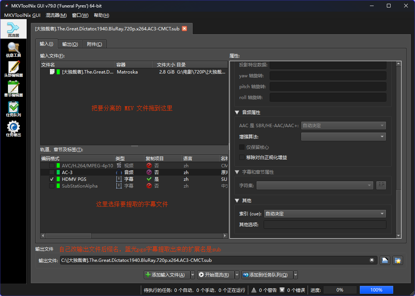Click the recent output directories star icon
This screenshot has height=296, width=415.
coord(397,260)
